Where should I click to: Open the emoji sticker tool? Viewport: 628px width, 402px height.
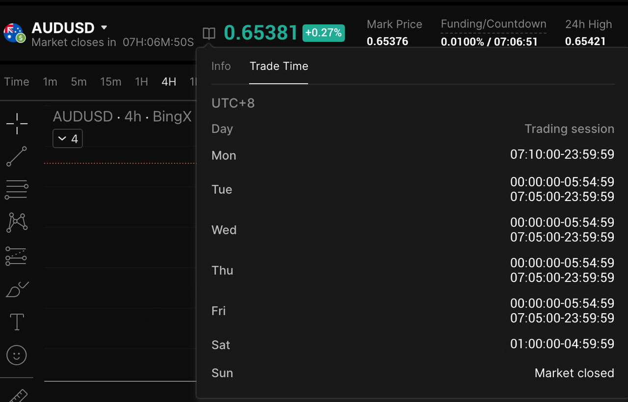[17, 355]
